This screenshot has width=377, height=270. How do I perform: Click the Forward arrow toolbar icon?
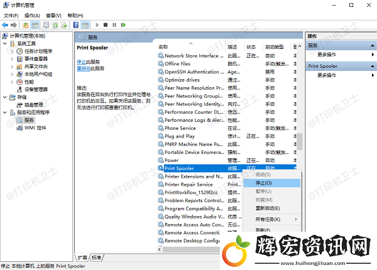pos(14,25)
